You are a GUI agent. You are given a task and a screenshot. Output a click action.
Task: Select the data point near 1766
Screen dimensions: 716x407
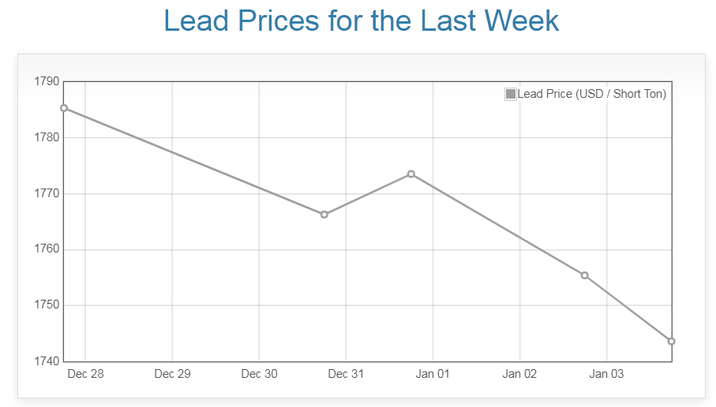(324, 215)
